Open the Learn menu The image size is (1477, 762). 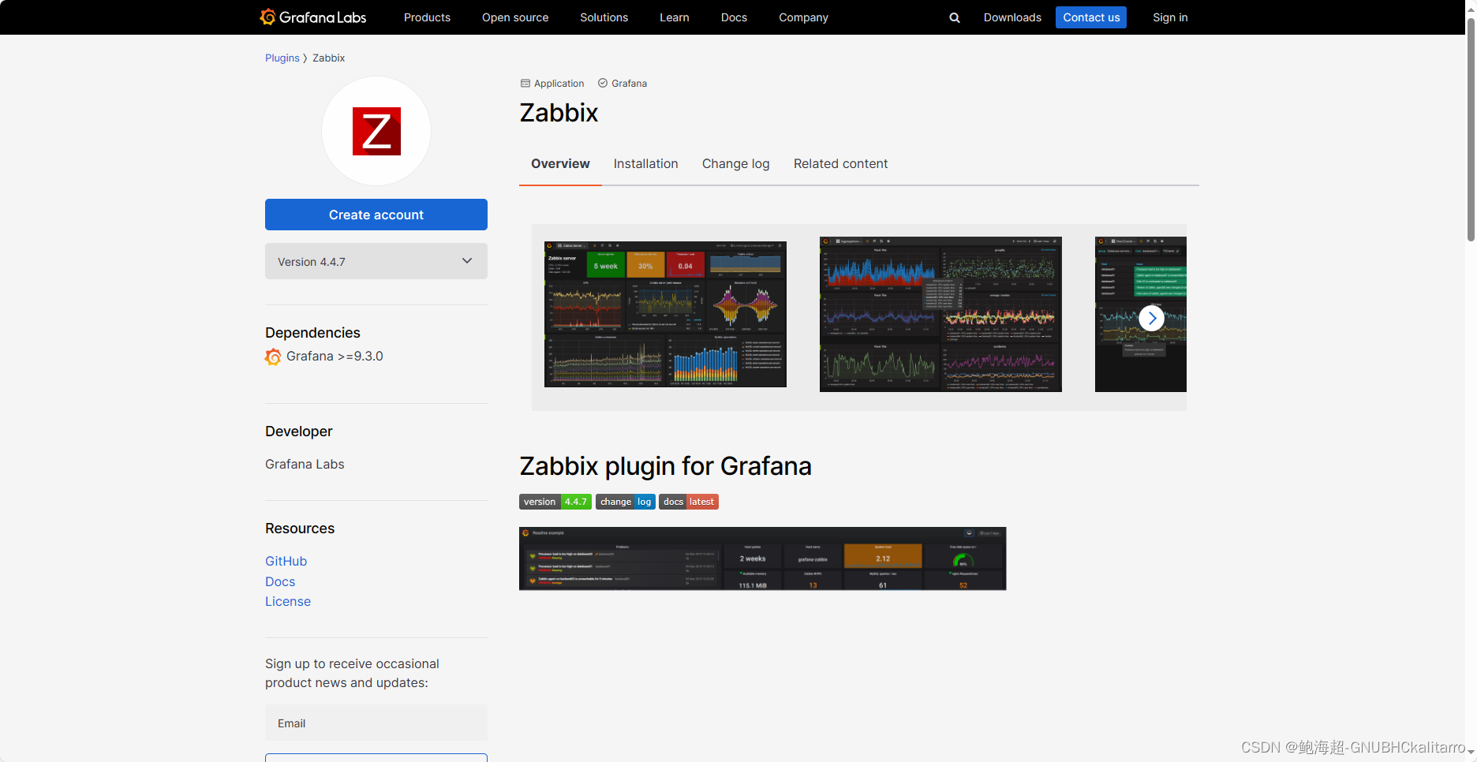pos(675,17)
